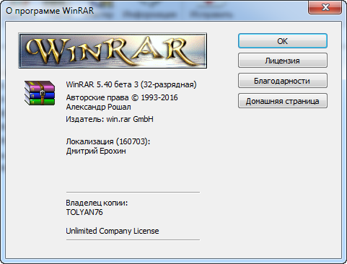Click the name Дмитрий Ерохин
The height and width of the screenshot is (264, 347).
96,151
